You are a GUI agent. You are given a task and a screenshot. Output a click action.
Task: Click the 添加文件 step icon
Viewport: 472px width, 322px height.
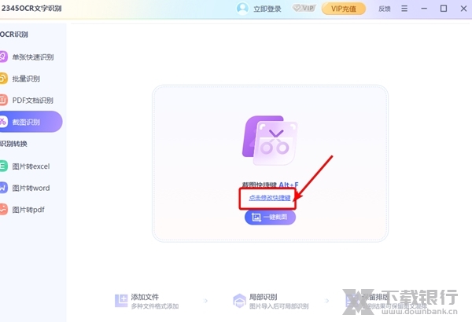pyautogui.click(x=121, y=301)
